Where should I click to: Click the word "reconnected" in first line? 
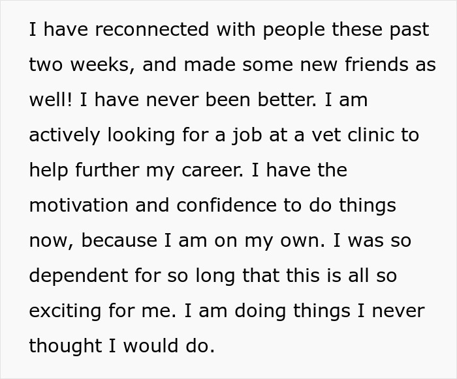point(152,29)
